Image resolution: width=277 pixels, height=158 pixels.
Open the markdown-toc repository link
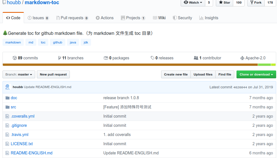click(42, 3)
